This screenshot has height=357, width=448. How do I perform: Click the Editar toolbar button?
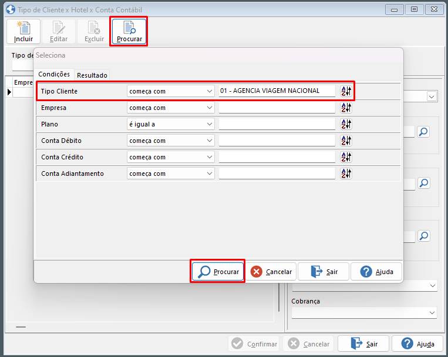(59, 32)
